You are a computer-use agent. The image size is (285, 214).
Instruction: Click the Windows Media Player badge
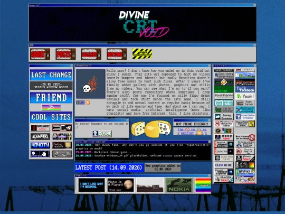(245, 172)
